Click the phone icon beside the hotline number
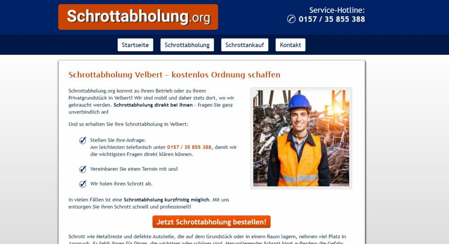The image size is (449, 244). (291, 19)
